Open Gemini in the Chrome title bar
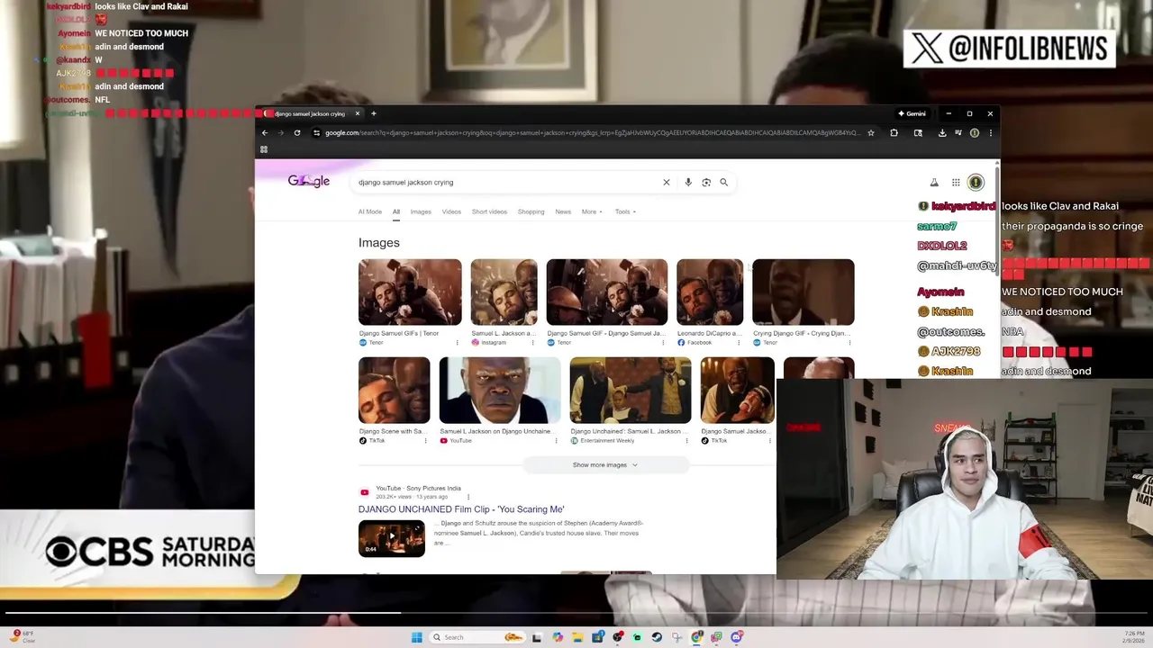This screenshot has width=1153, height=648. pos(912,114)
